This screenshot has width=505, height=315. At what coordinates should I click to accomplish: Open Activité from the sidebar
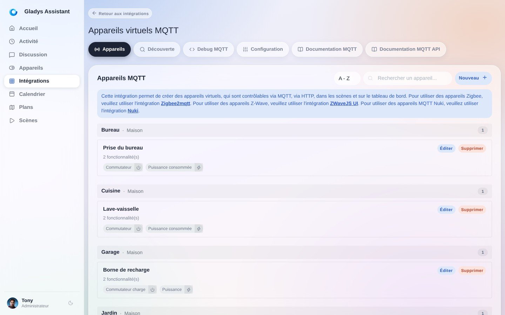[x=42, y=41]
